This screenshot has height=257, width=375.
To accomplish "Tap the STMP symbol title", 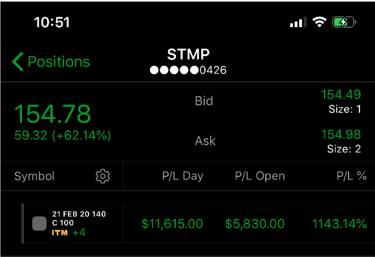I will coord(188,54).
